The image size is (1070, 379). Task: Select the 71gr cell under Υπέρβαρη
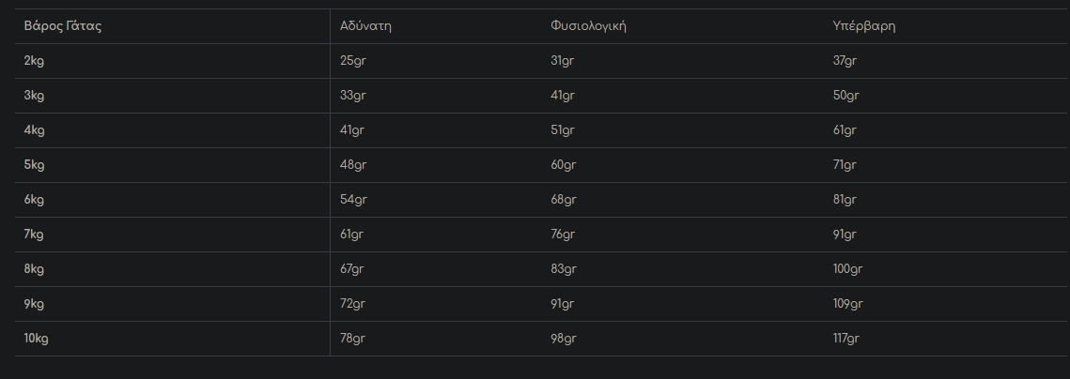tap(845, 165)
